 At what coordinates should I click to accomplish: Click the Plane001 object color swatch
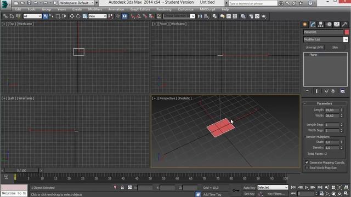[x=347, y=32]
